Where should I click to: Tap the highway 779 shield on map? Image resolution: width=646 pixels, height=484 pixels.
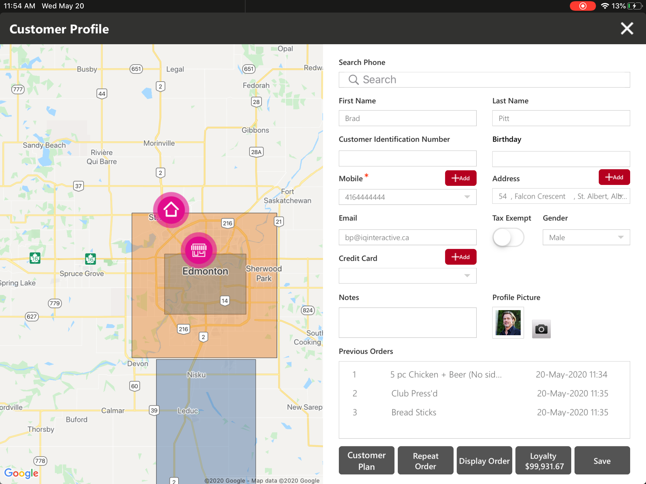click(55, 304)
